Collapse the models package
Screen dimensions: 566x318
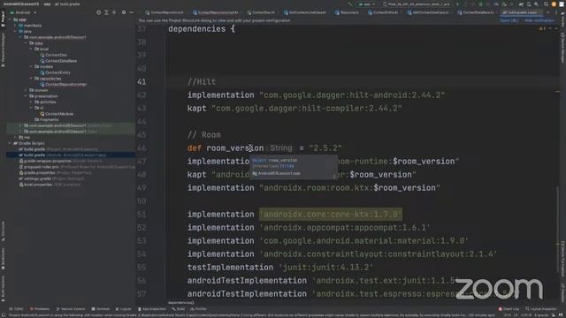pyautogui.click(x=32, y=67)
